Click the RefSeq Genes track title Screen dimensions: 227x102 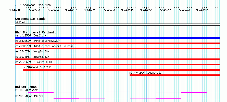(26, 87)
